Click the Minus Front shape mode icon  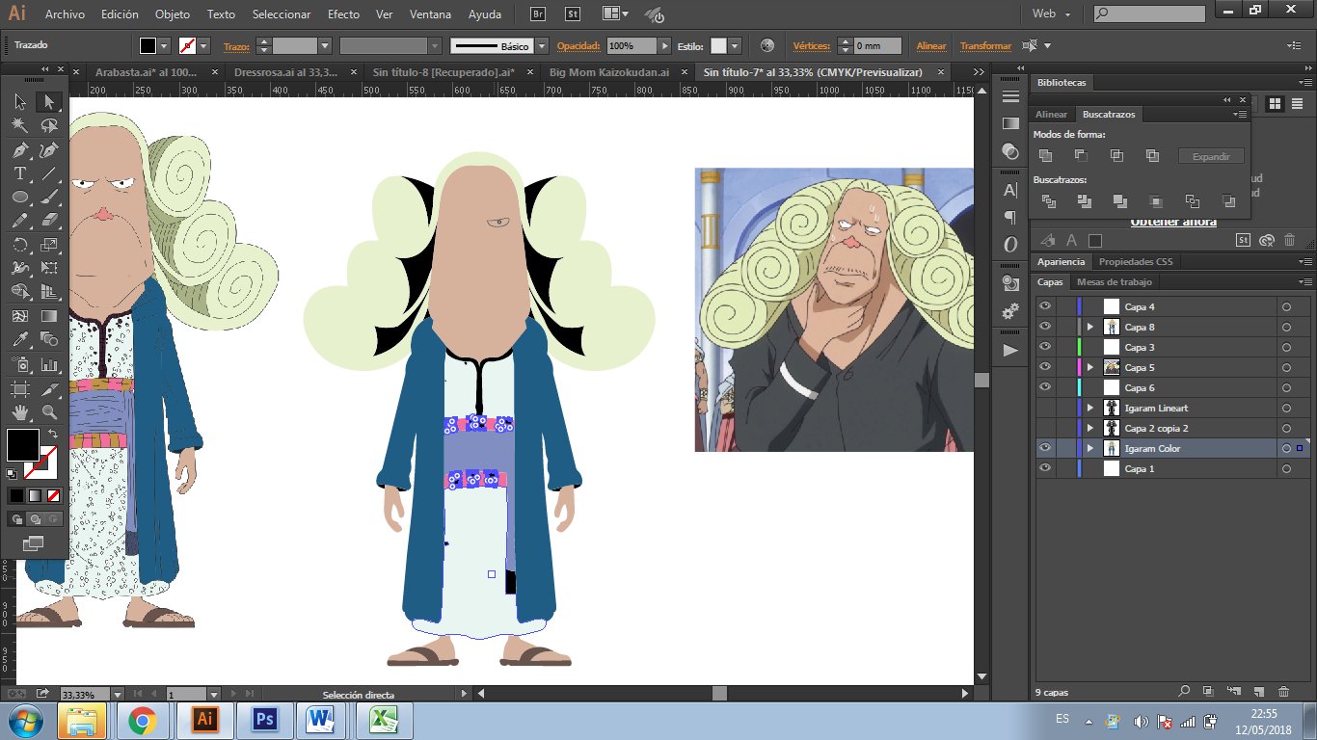coord(1082,156)
